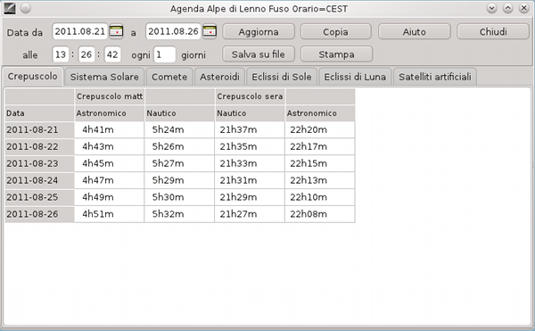Click the Data column header
This screenshot has width=535, height=331.
pos(39,113)
